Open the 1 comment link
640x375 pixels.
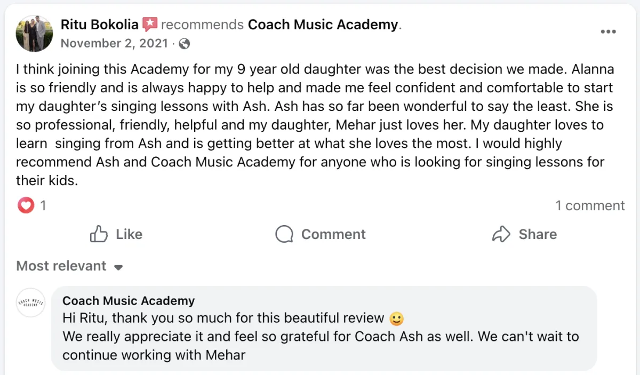point(589,205)
